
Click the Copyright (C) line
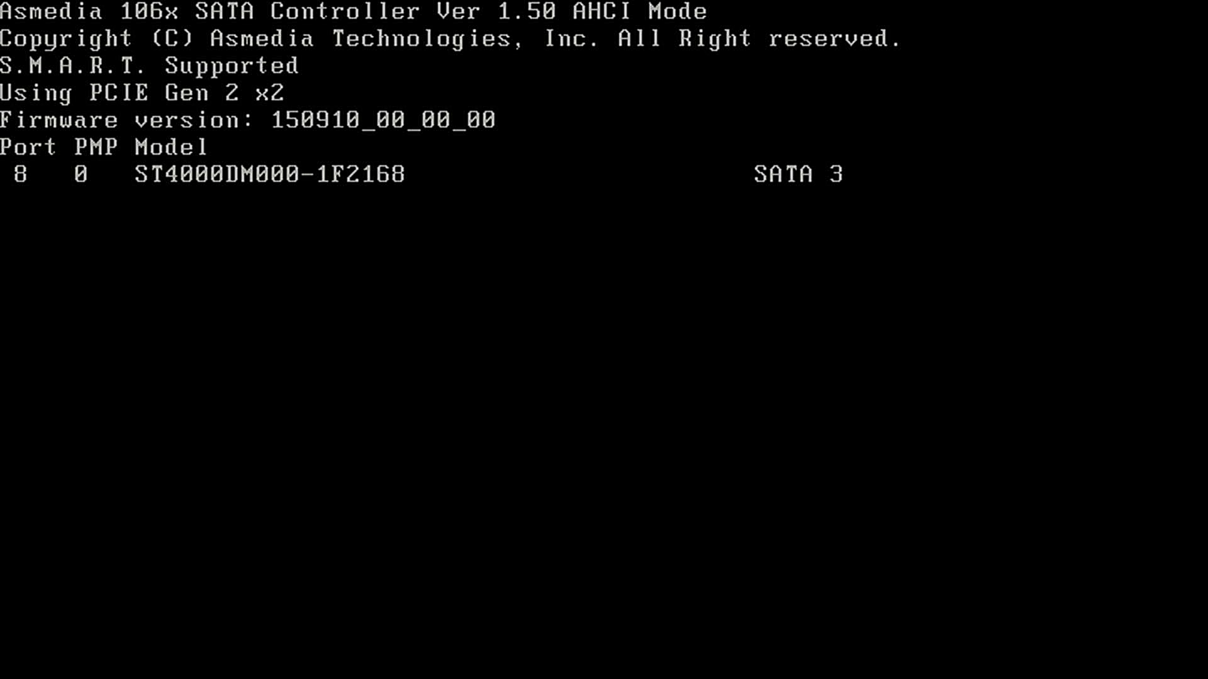[x=450, y=40]
